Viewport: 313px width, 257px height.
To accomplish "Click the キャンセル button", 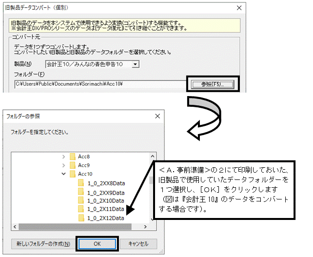I will 138,244.
